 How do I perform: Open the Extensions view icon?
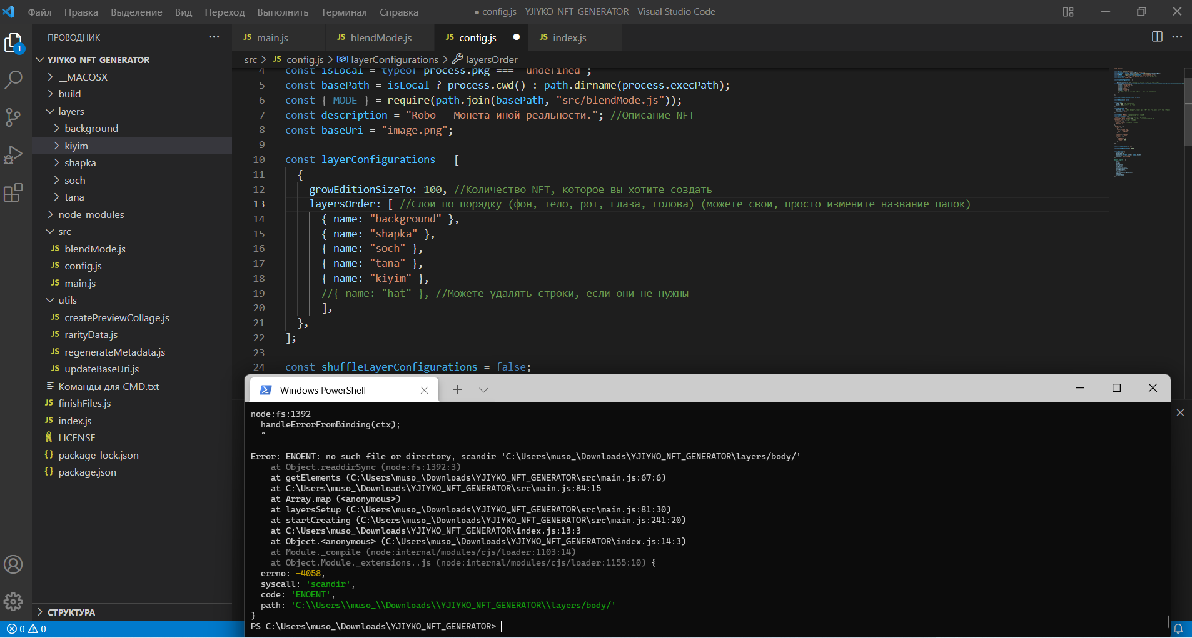(x=13, y=192)
